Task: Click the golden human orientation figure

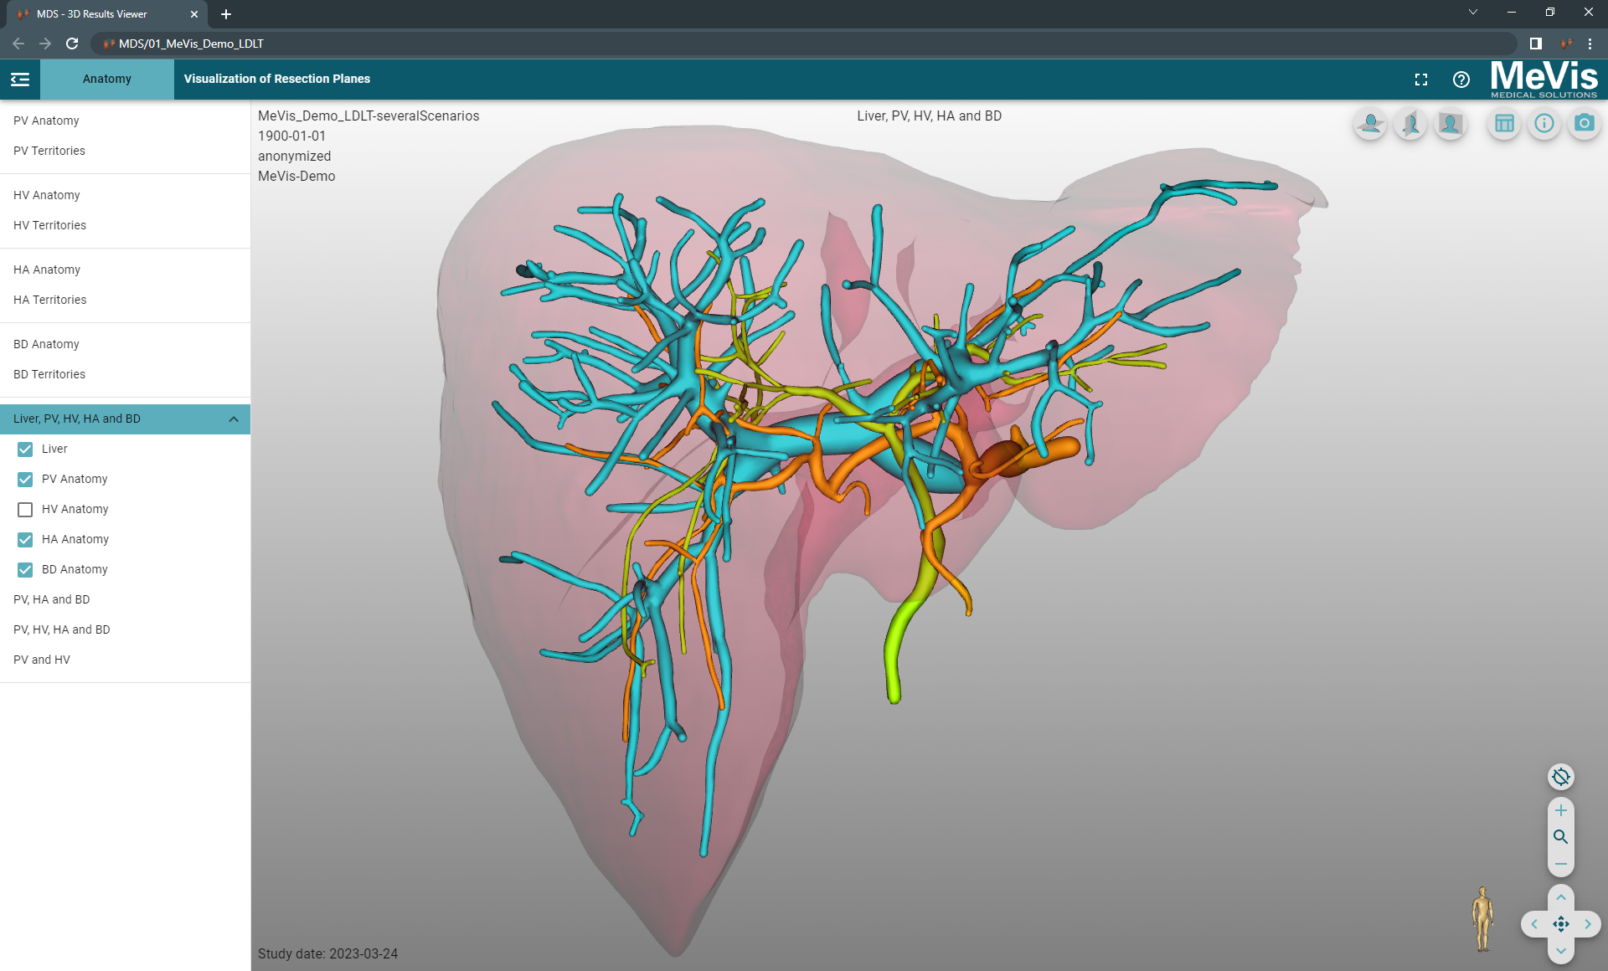Action: click(x=1483, y=919)
